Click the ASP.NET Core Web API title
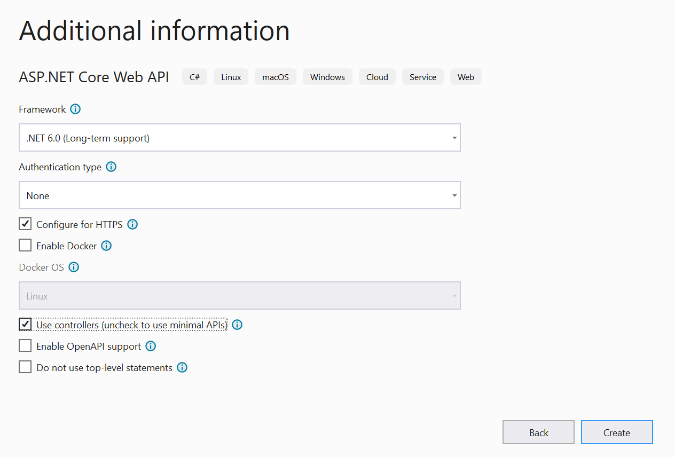Viewport: 675px width, 457px height. pos(94,77)
